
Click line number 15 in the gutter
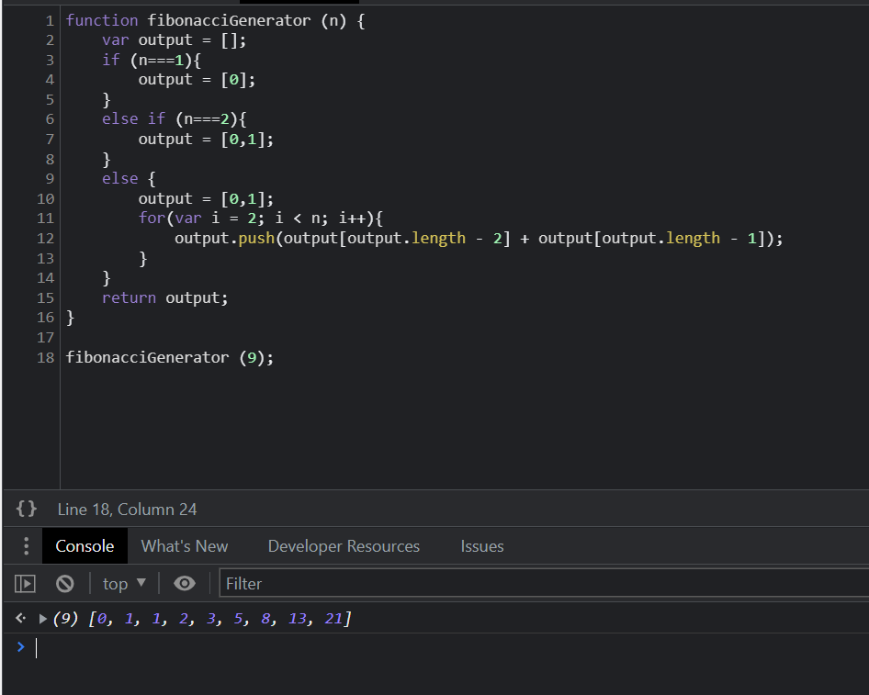(x=45, y=298)
